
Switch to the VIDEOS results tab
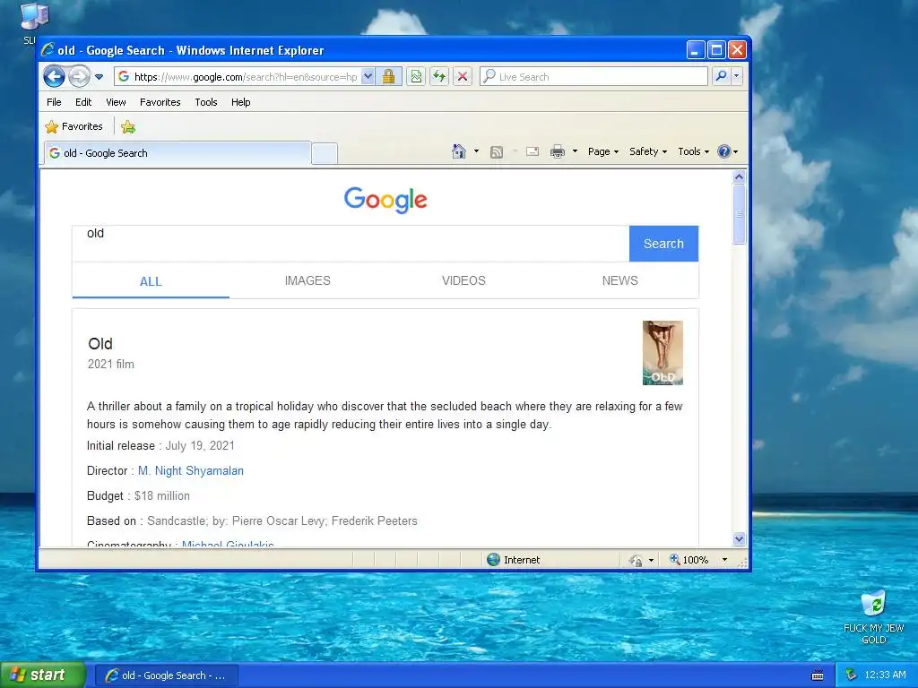tap(463, 280)
